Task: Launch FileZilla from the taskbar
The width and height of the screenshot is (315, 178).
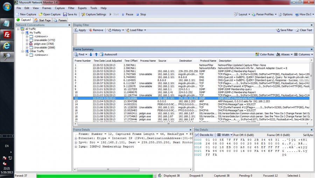Action: 7,35
